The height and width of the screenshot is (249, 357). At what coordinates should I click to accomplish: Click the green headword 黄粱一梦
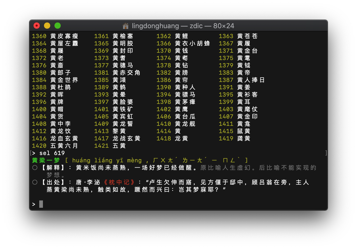click(46, 160)
